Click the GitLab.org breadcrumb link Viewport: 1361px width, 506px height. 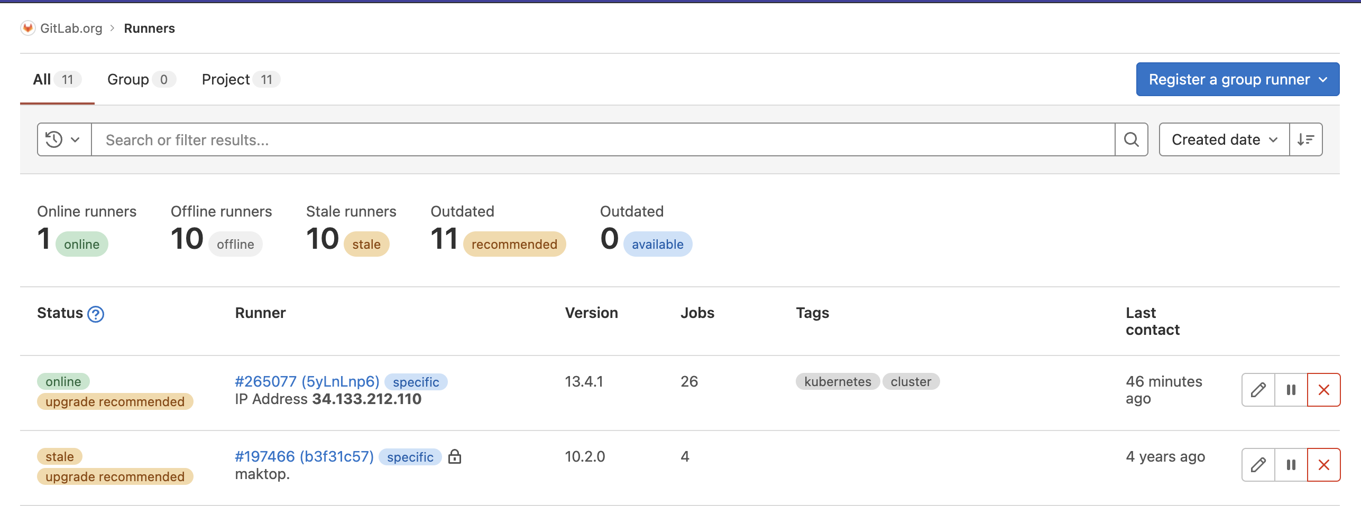(x=71, y=28)
